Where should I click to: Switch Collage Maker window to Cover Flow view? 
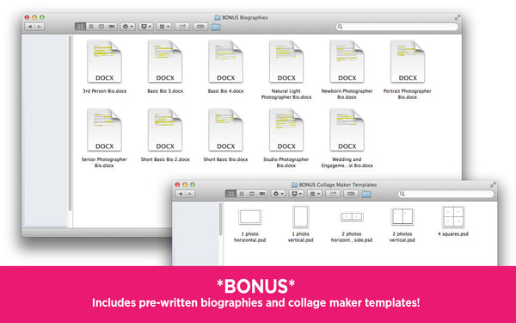[x=262, y=194]
